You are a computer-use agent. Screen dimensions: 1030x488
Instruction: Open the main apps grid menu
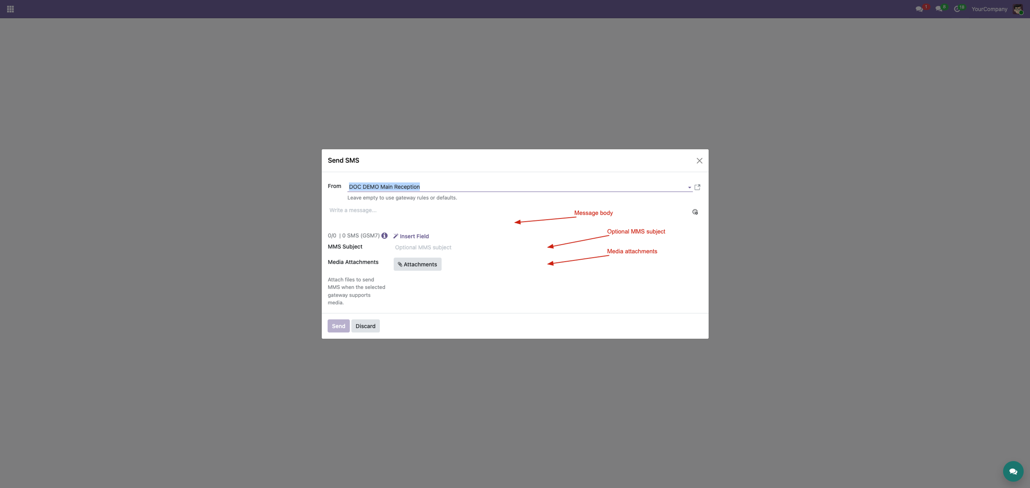click(x=10, y=9)
